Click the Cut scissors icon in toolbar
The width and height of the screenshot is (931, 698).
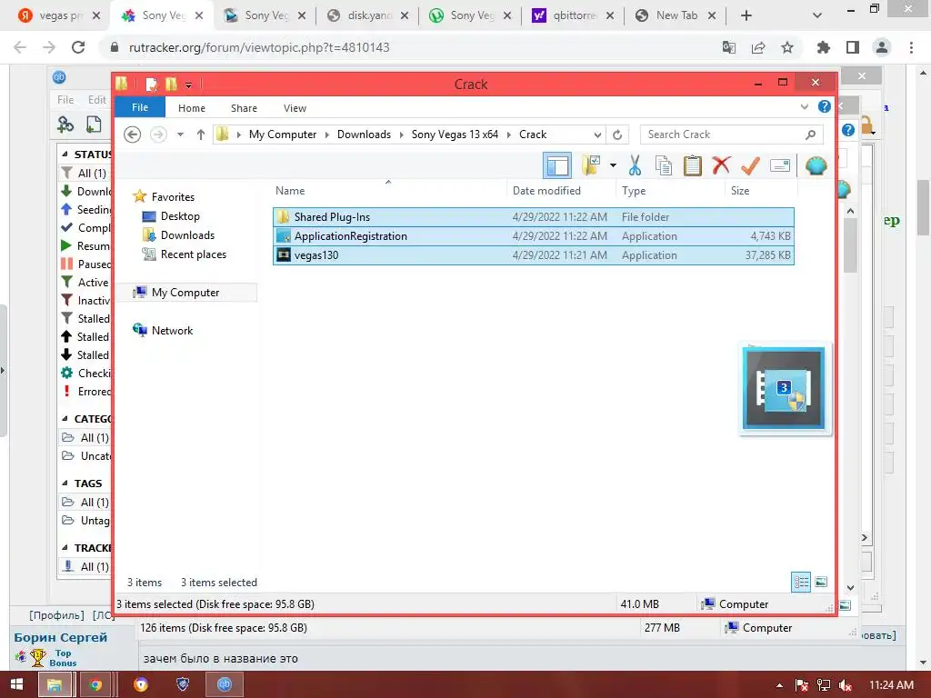click(x=635, y=165)
